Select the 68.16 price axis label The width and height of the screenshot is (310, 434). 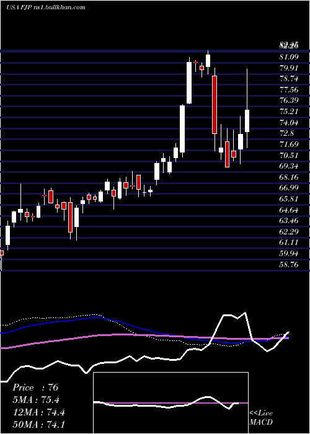[289, 177]
